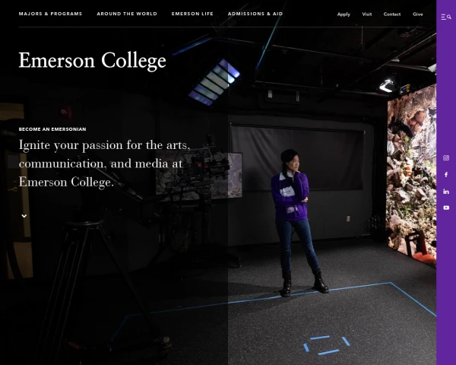Click the Contact link
This screenshot has height=365, width=456.
(391, 14)
